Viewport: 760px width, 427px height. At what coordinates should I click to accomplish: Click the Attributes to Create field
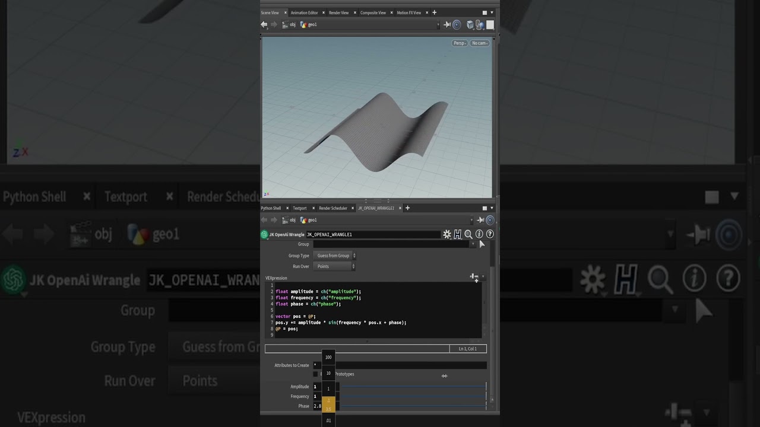(x=400, y=365)
